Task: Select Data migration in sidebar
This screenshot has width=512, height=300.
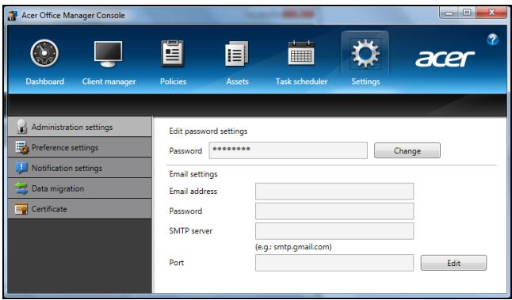Action: (80, 188)
